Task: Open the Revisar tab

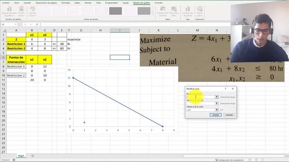Action: coord(88,3)
